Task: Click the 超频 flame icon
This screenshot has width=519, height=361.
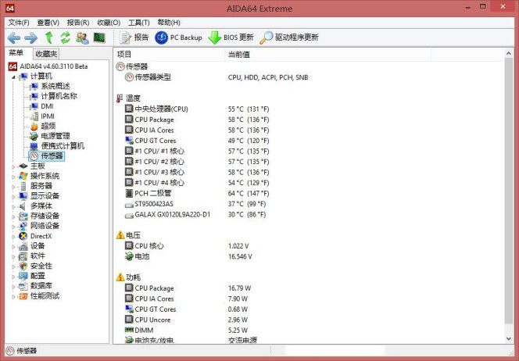Action: click(x=34, y=126)
